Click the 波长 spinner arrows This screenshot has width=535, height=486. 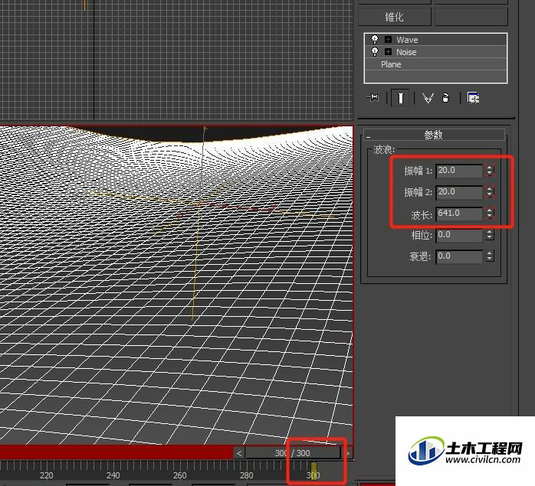click(x=490, y=214)
